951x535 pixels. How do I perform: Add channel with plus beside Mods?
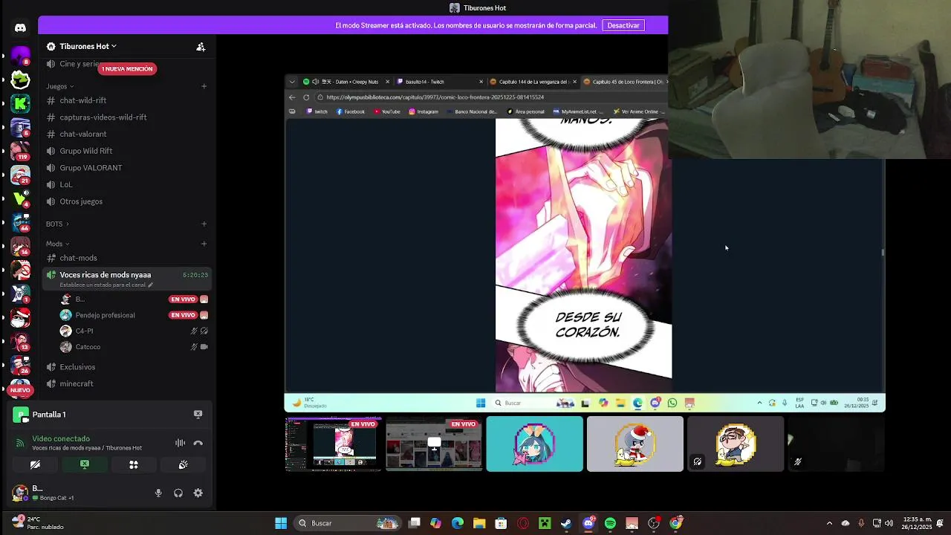204,244
